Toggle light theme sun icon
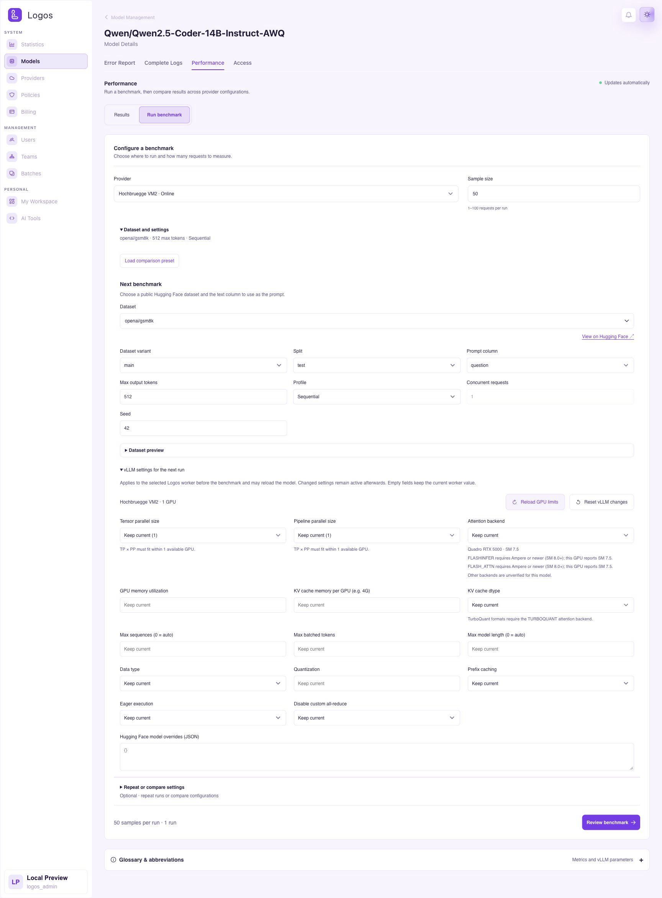 [647, 15]
